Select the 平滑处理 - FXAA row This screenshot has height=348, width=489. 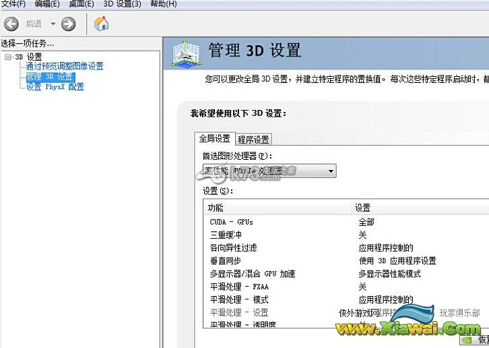pos(346,287)
